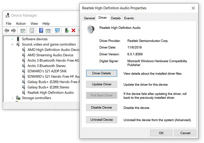
Task: Click the Driver Details button
Action: pos(102,73)
